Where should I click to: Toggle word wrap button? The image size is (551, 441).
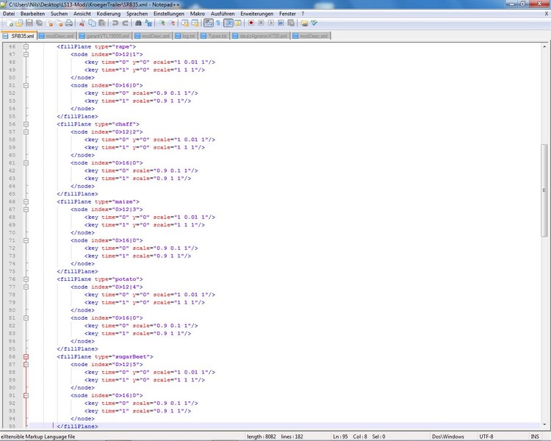[x=209, y=24]
